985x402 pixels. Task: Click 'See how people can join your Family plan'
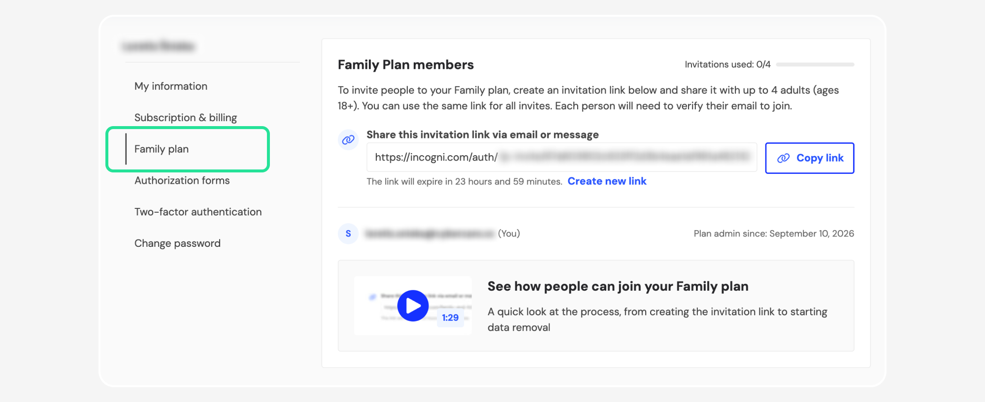tap(618, 286)
